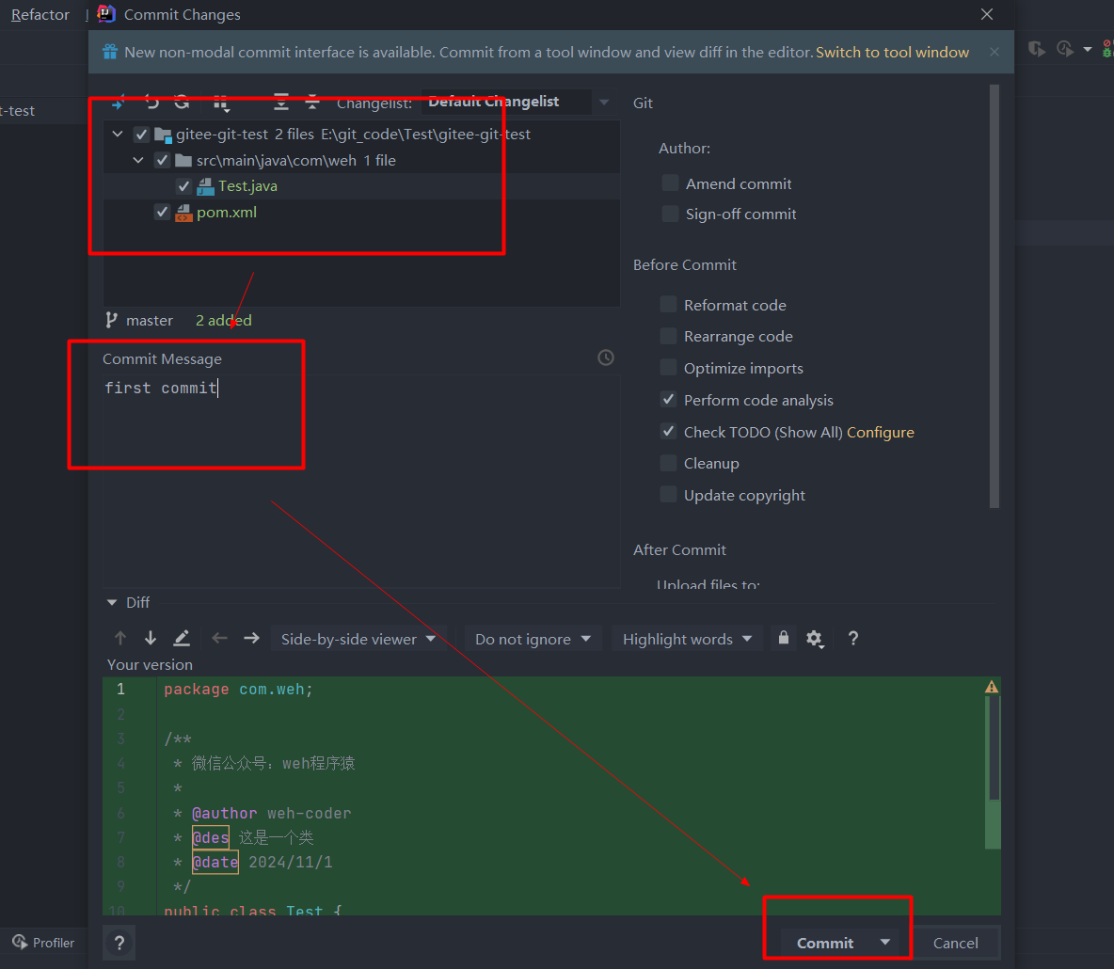Open the Group By icon menu
The height and width of the screenshot is (969, 1114).
point(222,103)
